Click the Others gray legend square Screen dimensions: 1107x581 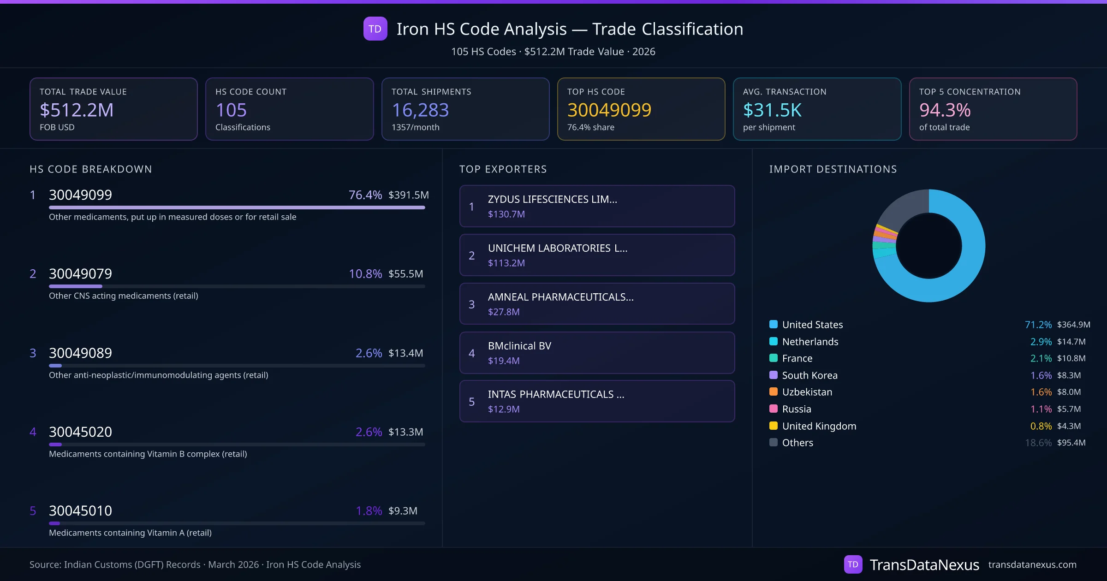click(x=774, y=443)
